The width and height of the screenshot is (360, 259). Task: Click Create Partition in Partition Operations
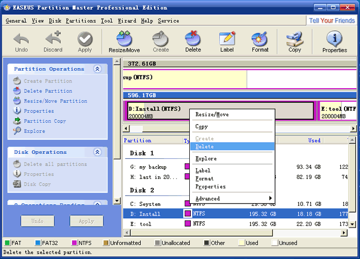(x=43, y=81)
